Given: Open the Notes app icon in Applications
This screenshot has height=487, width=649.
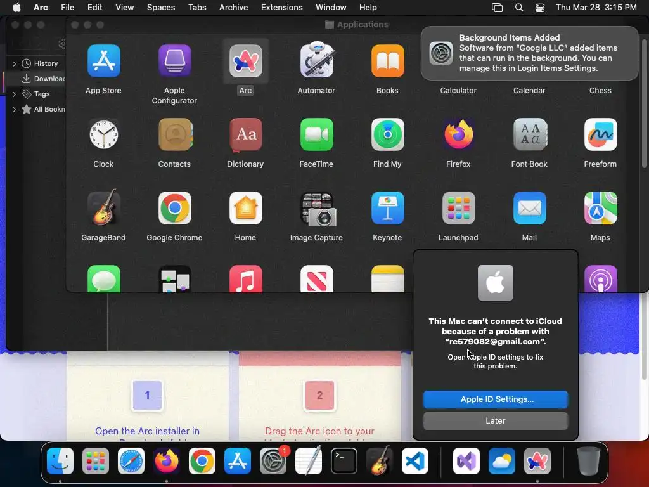Looking at the screenshot, I should tap(387, 279).
